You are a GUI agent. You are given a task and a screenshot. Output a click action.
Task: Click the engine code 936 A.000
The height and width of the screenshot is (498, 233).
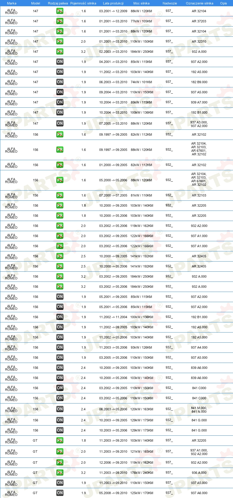coord(199,473)
